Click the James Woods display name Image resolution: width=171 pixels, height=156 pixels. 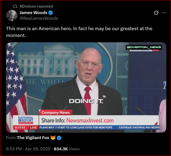pyautogui.click(x=34, y=13)
